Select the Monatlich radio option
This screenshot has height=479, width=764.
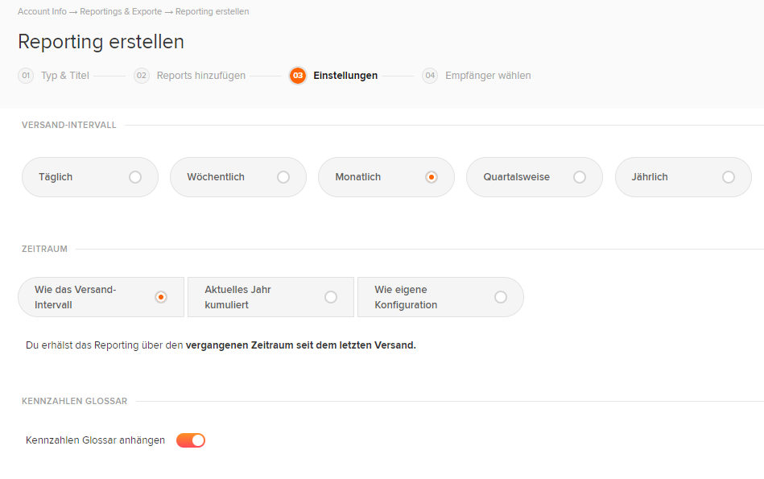coord(432,177)
